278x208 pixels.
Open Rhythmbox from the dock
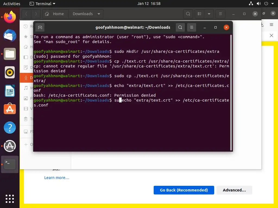[10, 72]
